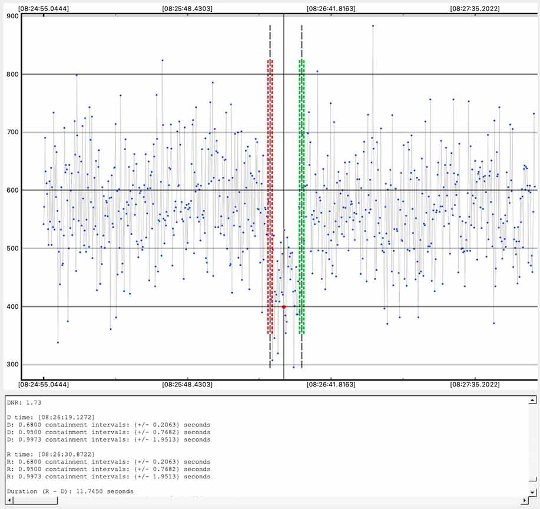Click the highest data point near 880
Viewport: 540px width, 509px height.
tap(373, 26)
